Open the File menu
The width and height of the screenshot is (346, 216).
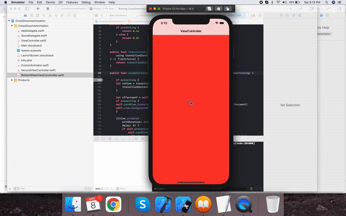click(x=31, y=2)
